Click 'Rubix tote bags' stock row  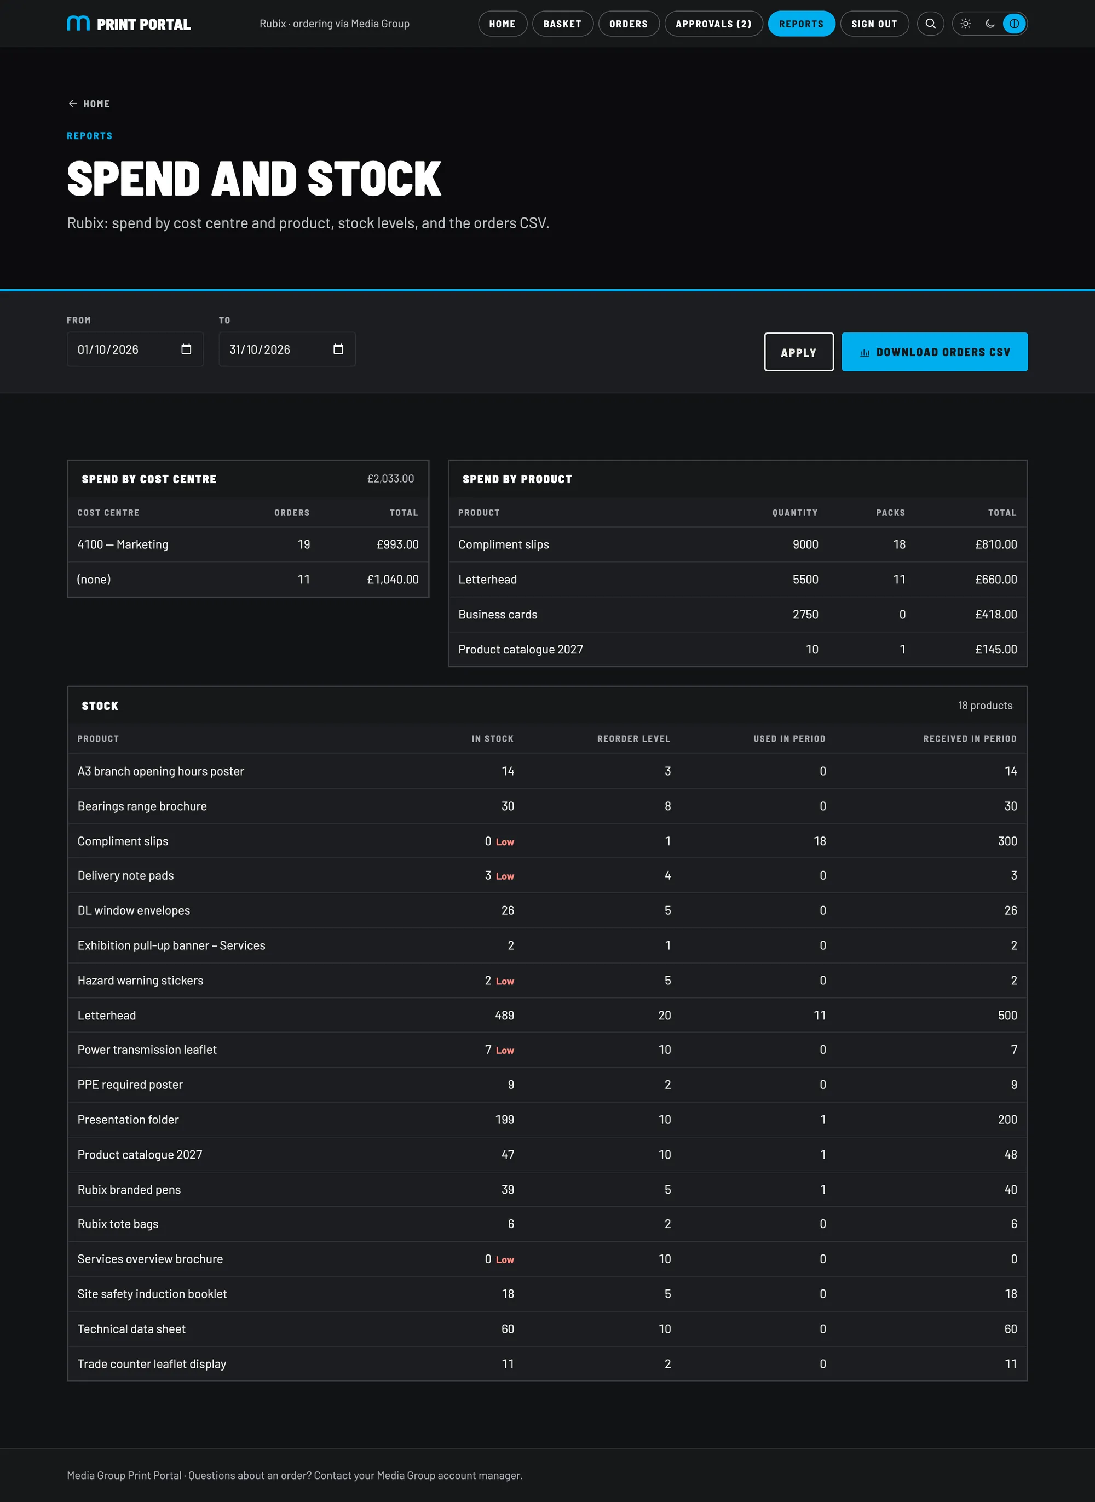click(x=547, y=1224)
